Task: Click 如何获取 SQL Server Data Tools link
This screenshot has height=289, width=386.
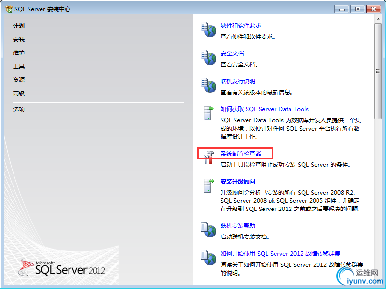Action: pyautogui.click(x=264, y=109)
